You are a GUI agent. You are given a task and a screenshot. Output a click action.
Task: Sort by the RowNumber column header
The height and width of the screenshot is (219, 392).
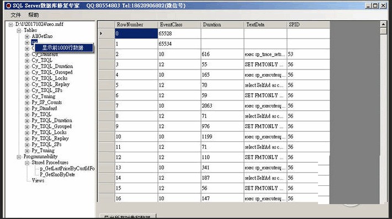pyautogui.click(x=136, y=25)
